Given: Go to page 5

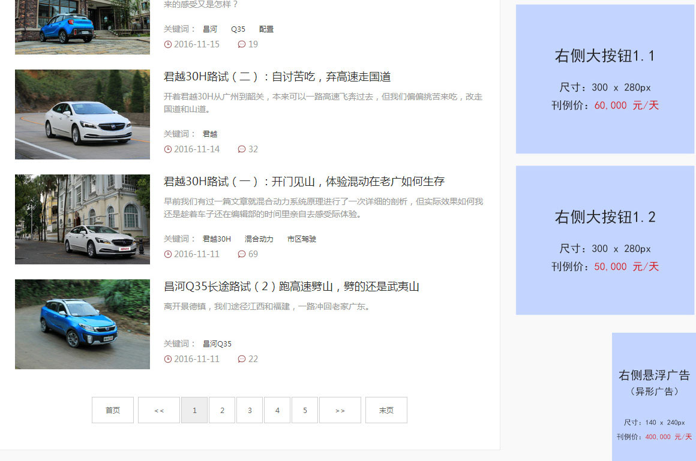Looking at the screenshot, I should pyautogui.click(x=305, y=411).
